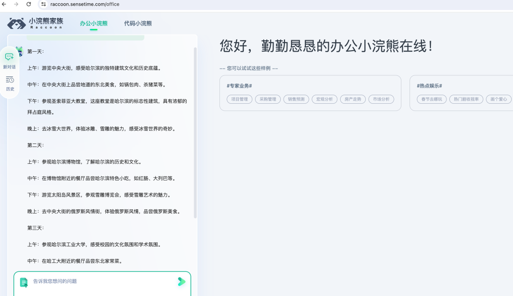Select the 采购管理 sample tag
Screen dimensions: 513x296
[x=268, y=99]
